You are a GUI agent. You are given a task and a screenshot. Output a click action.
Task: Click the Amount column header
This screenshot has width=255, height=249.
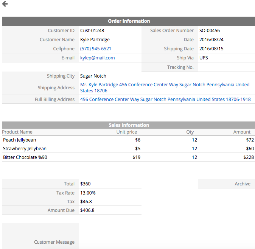pyautogui.click(x=242, y=132)
